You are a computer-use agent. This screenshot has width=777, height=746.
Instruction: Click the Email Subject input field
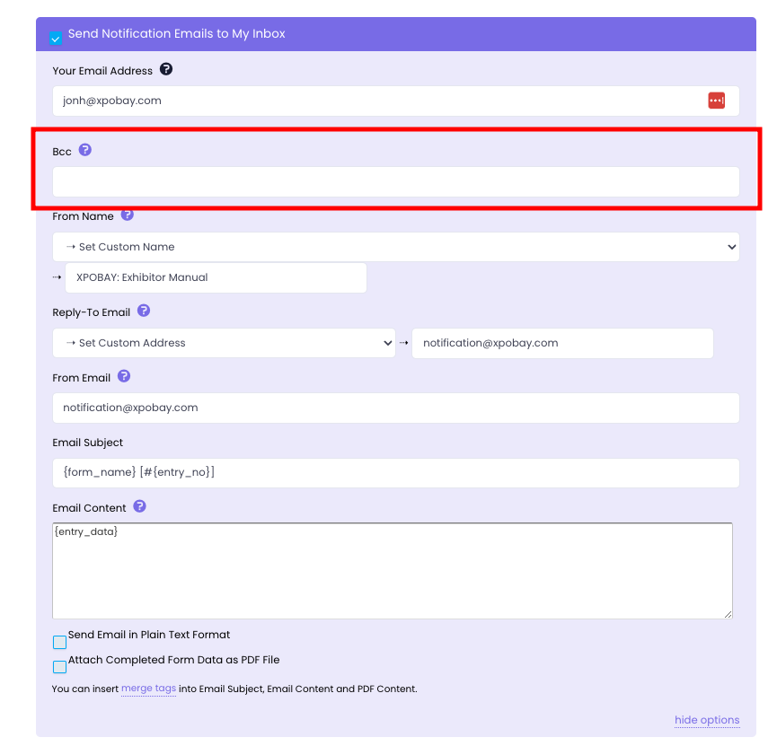395,473
